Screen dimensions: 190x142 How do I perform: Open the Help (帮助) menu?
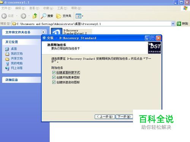click(76, 8)
